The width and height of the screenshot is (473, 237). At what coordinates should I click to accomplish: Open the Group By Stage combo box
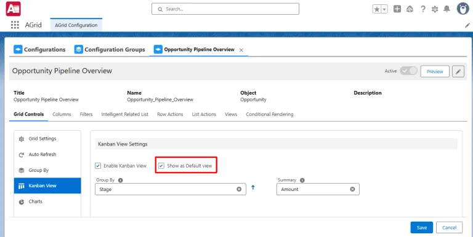point(171,189)
